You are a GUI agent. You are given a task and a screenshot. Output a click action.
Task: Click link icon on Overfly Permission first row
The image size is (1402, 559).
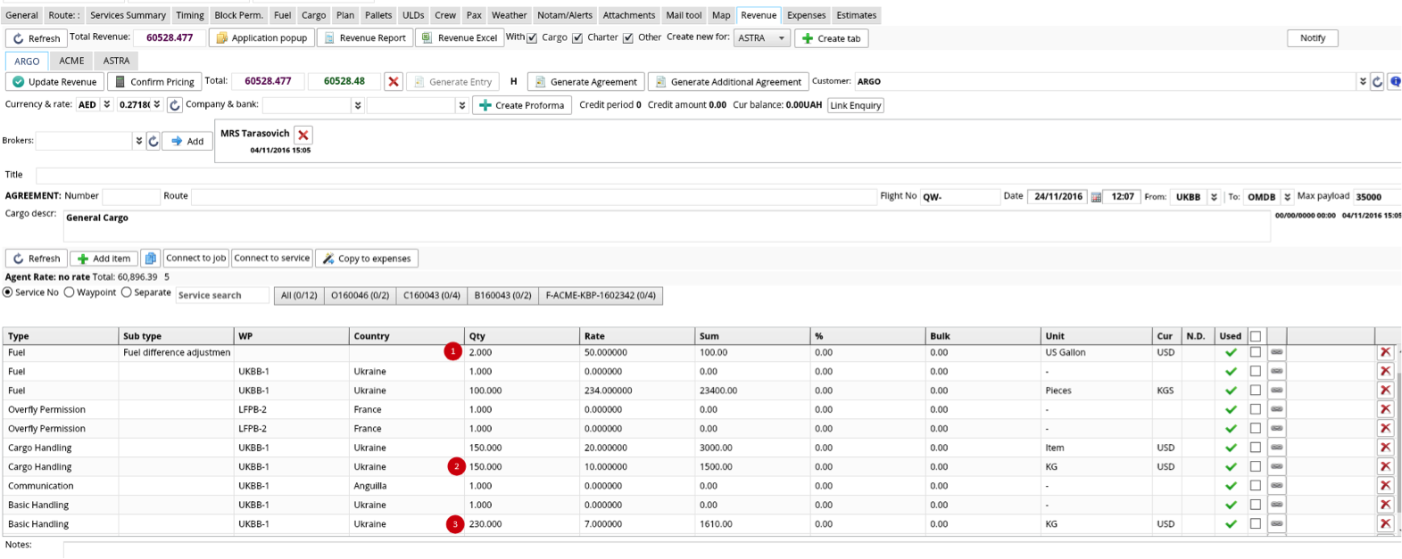click(x=1276, y=409)
